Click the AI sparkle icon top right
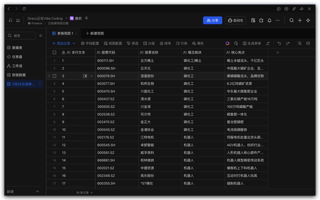This screenshot has height=200, width=320. coord(308,20)
